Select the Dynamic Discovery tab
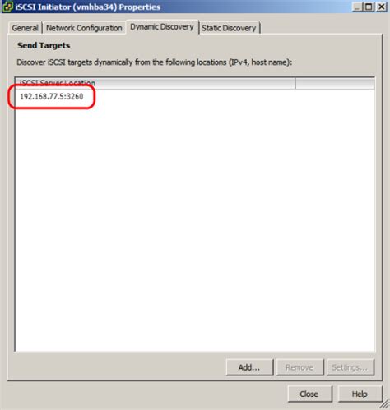The image size is (390, 410). (162, 27)
